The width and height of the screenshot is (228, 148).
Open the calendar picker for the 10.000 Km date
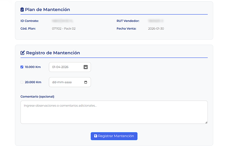click(x=85, y=67)
